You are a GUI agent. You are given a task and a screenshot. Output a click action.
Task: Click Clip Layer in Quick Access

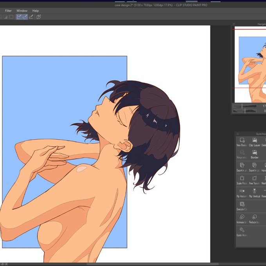point(254,142)
